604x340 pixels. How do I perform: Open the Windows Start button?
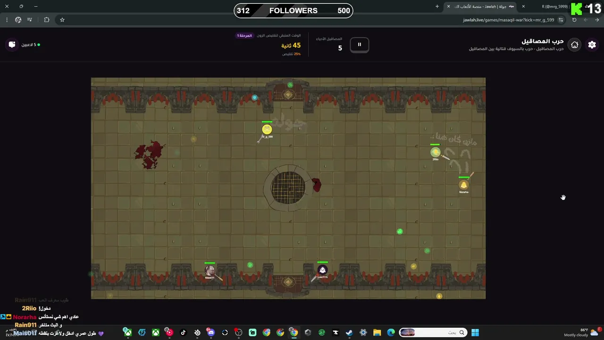pos(475,332)
